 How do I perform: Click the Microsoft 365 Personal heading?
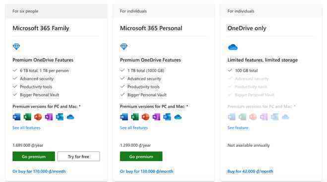[x=151, y=28]
